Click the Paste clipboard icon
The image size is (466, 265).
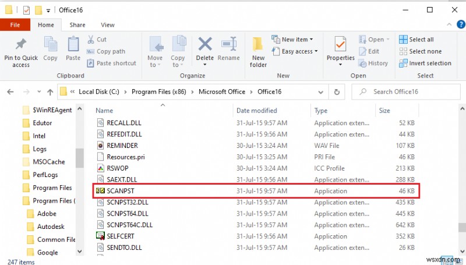(73, 44)
